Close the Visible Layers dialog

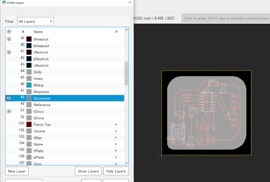click(130, 3)
